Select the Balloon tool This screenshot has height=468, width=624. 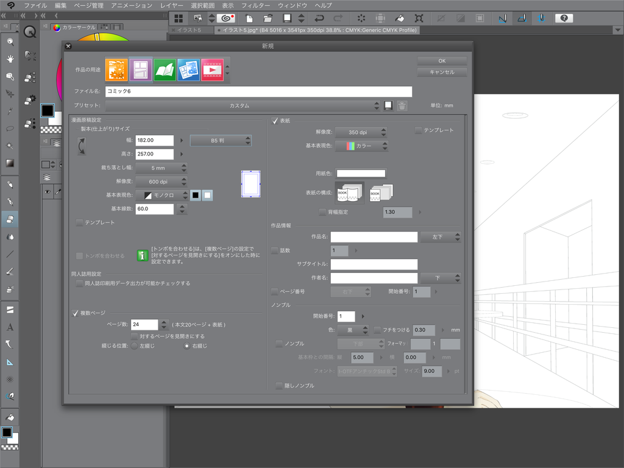[10, 344]
